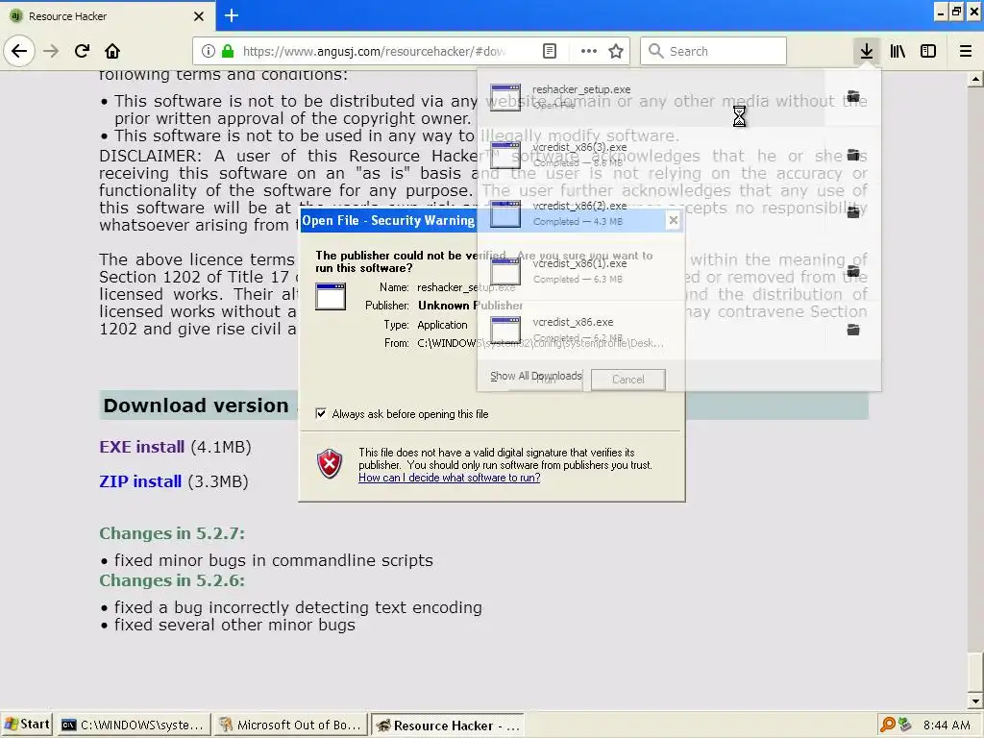Open containing folder for vcredist_x86.exe
Image resolution: width=984 pixels, height=738 pixels.
tap(853, 330)
